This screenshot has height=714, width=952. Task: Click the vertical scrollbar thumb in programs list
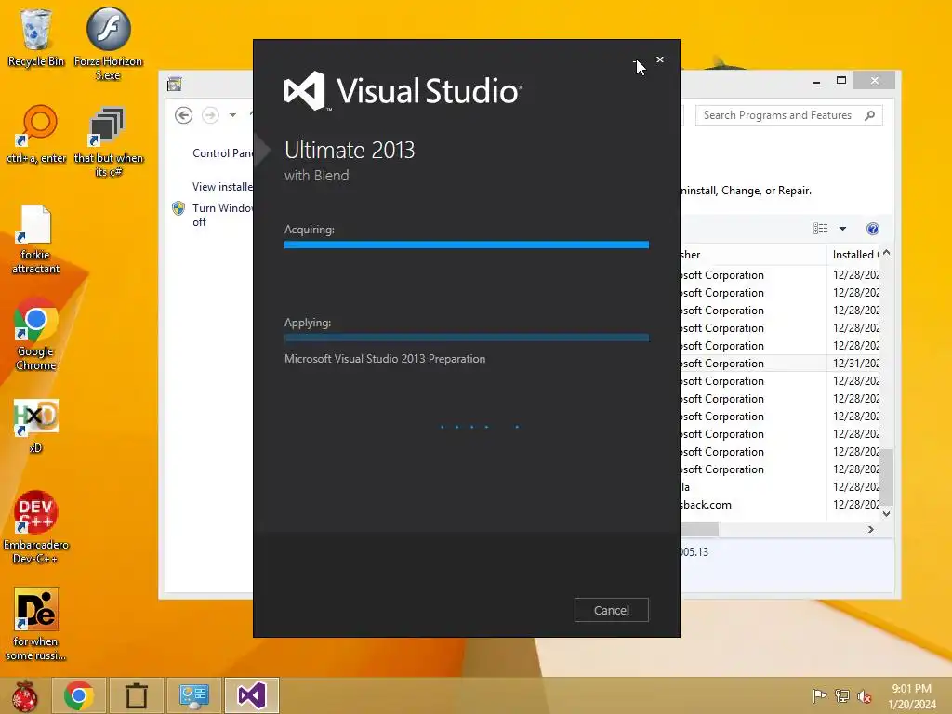[887, 477]
